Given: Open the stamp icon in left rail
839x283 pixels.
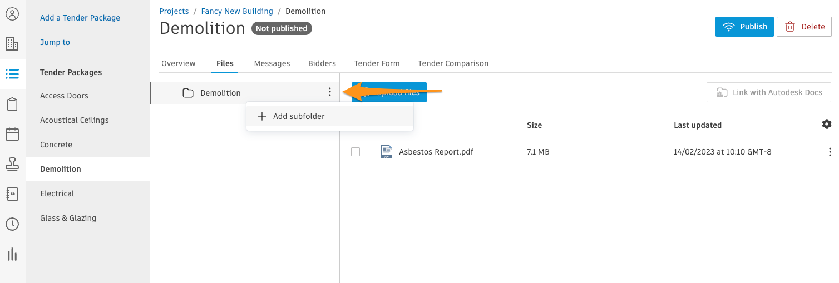Looking at the screenshot, I should 12,164.
